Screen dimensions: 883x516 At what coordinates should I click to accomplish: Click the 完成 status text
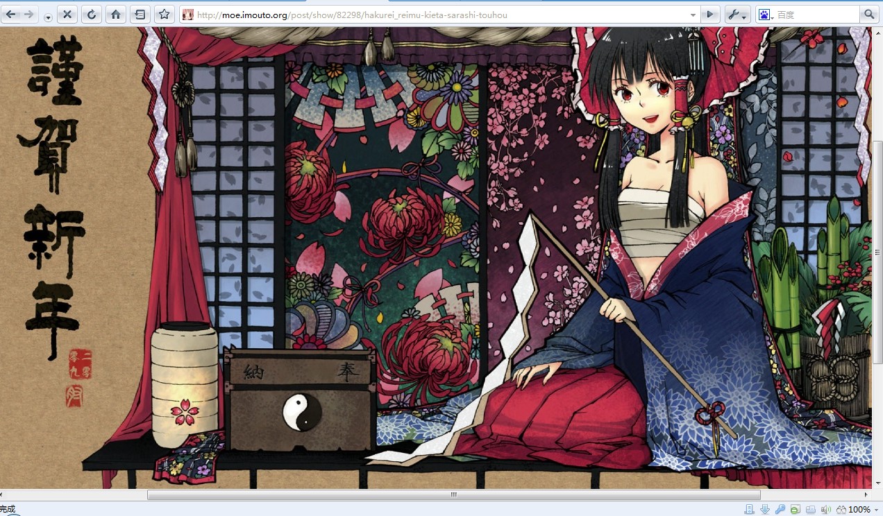point(8,510)
